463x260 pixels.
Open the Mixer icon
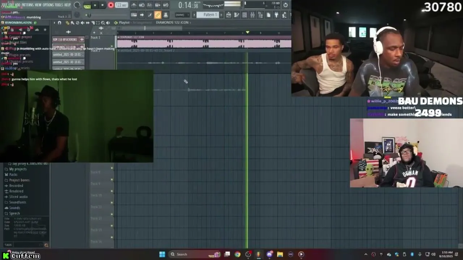[252, 15]
